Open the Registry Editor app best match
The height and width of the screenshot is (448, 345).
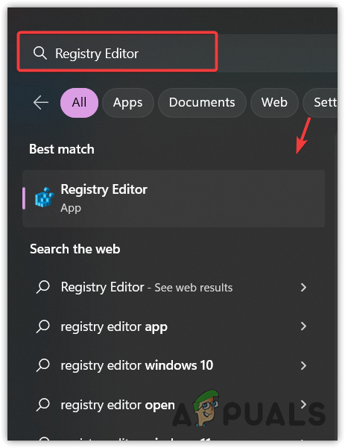[174, 198]
